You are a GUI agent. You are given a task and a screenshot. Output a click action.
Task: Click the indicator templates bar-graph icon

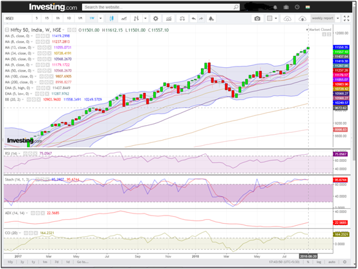click(169, 19)
